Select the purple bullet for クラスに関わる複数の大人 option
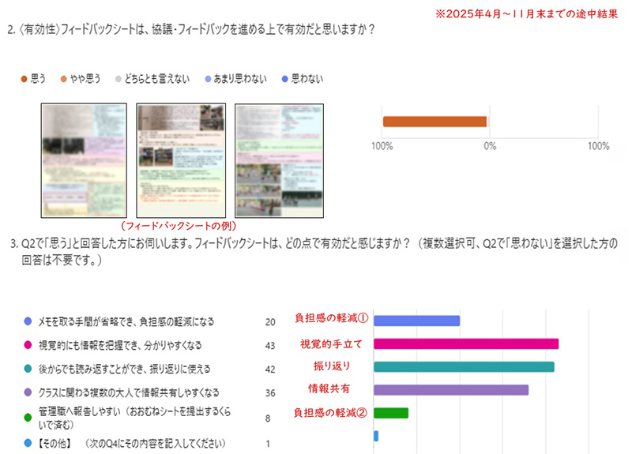Viewport: 632px width, 454px height. (x=28, y=391)
